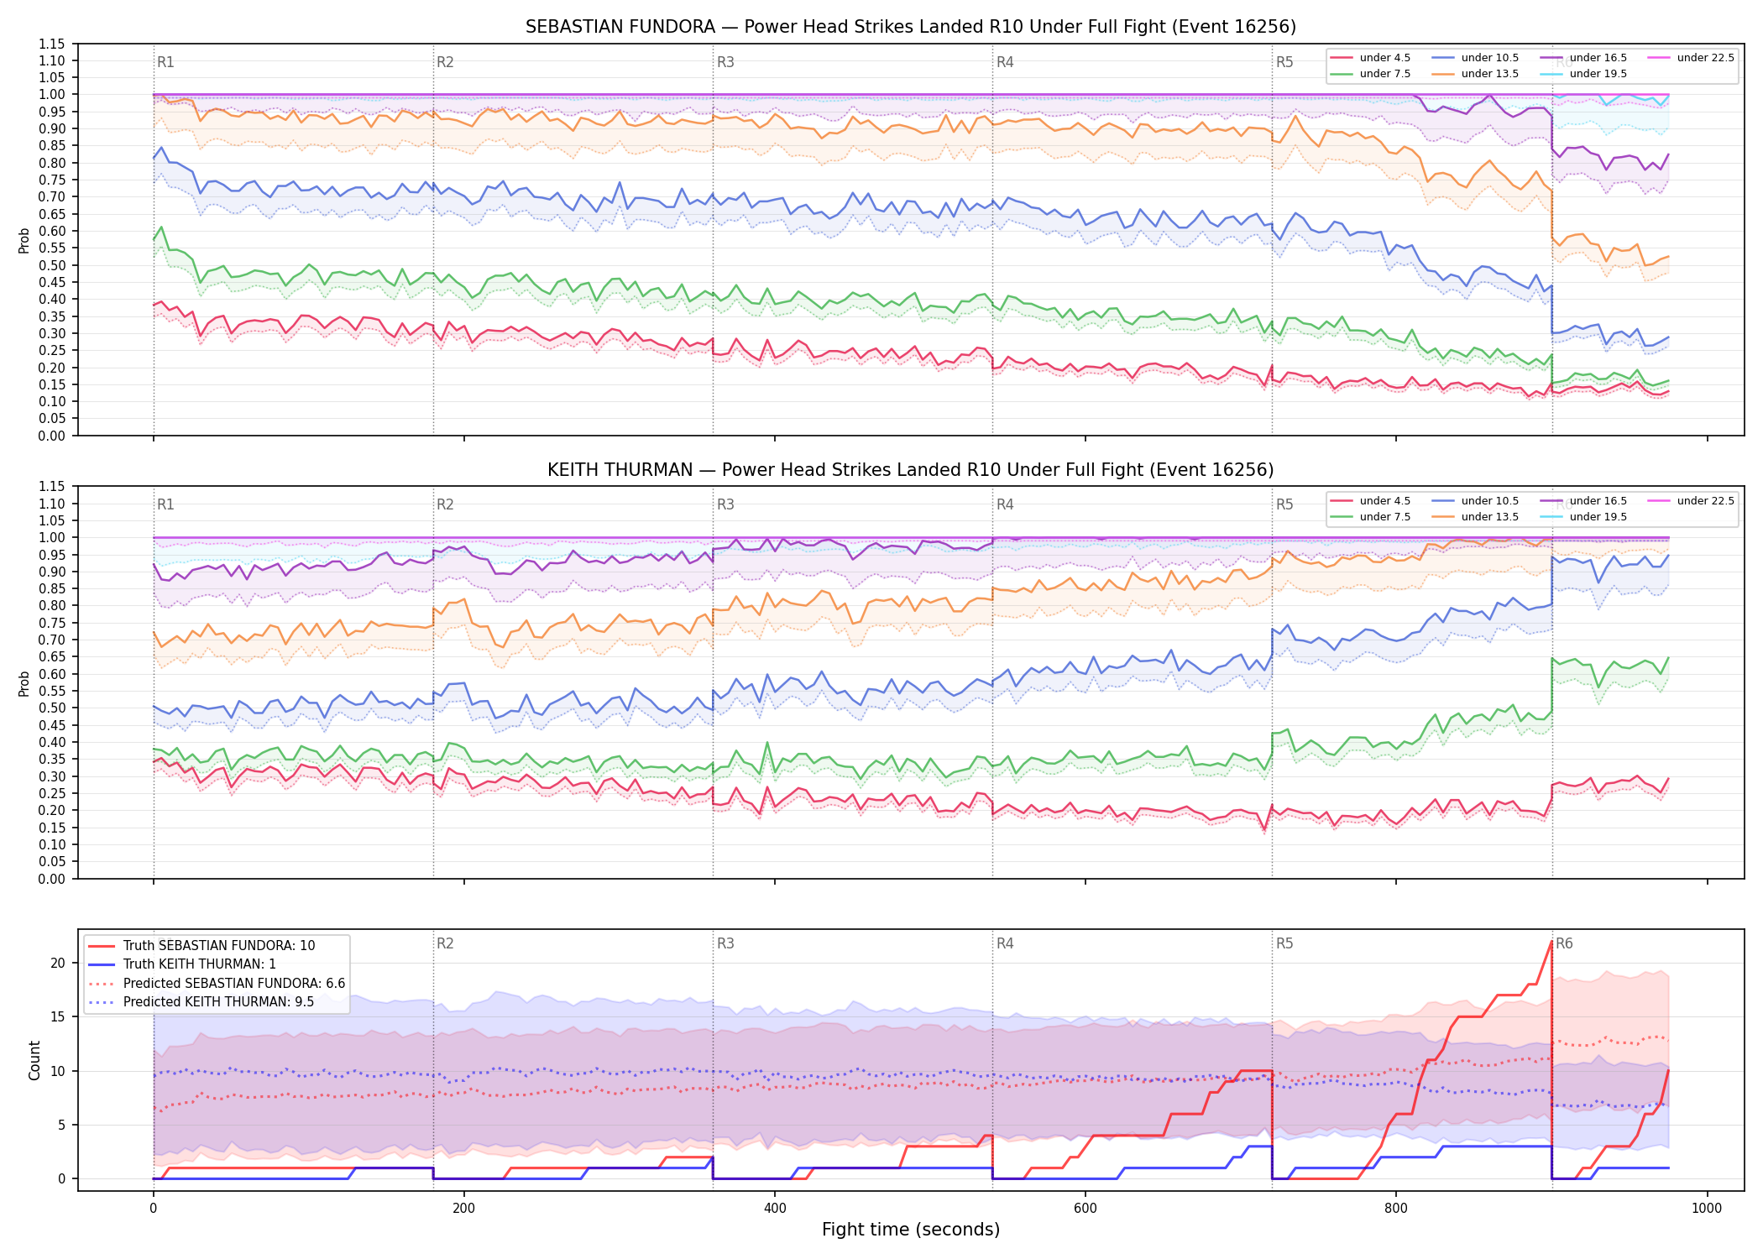Select 'under 7.5' in Fundora chart legend
The height and width of the screenshot is (1259, 1763).
point(1371,74)
